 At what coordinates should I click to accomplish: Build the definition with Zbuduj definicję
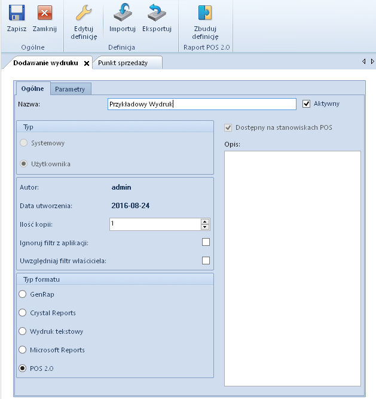click(x=205, y=22)
